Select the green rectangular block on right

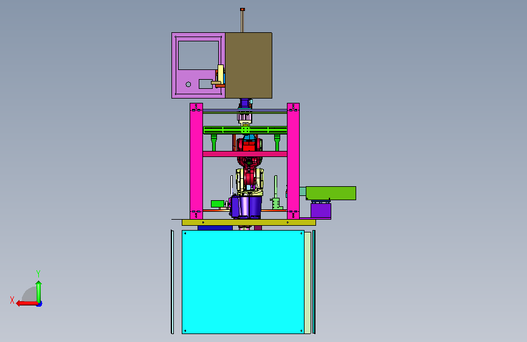coord(331,194)
